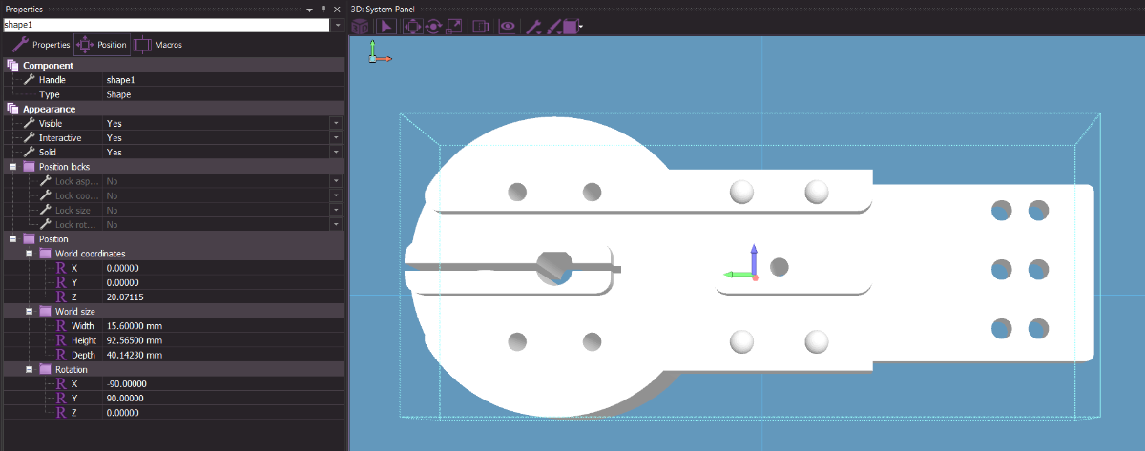Switch to the Properties tab
The width and height of the screenshot is (1145, 451).
41,45
